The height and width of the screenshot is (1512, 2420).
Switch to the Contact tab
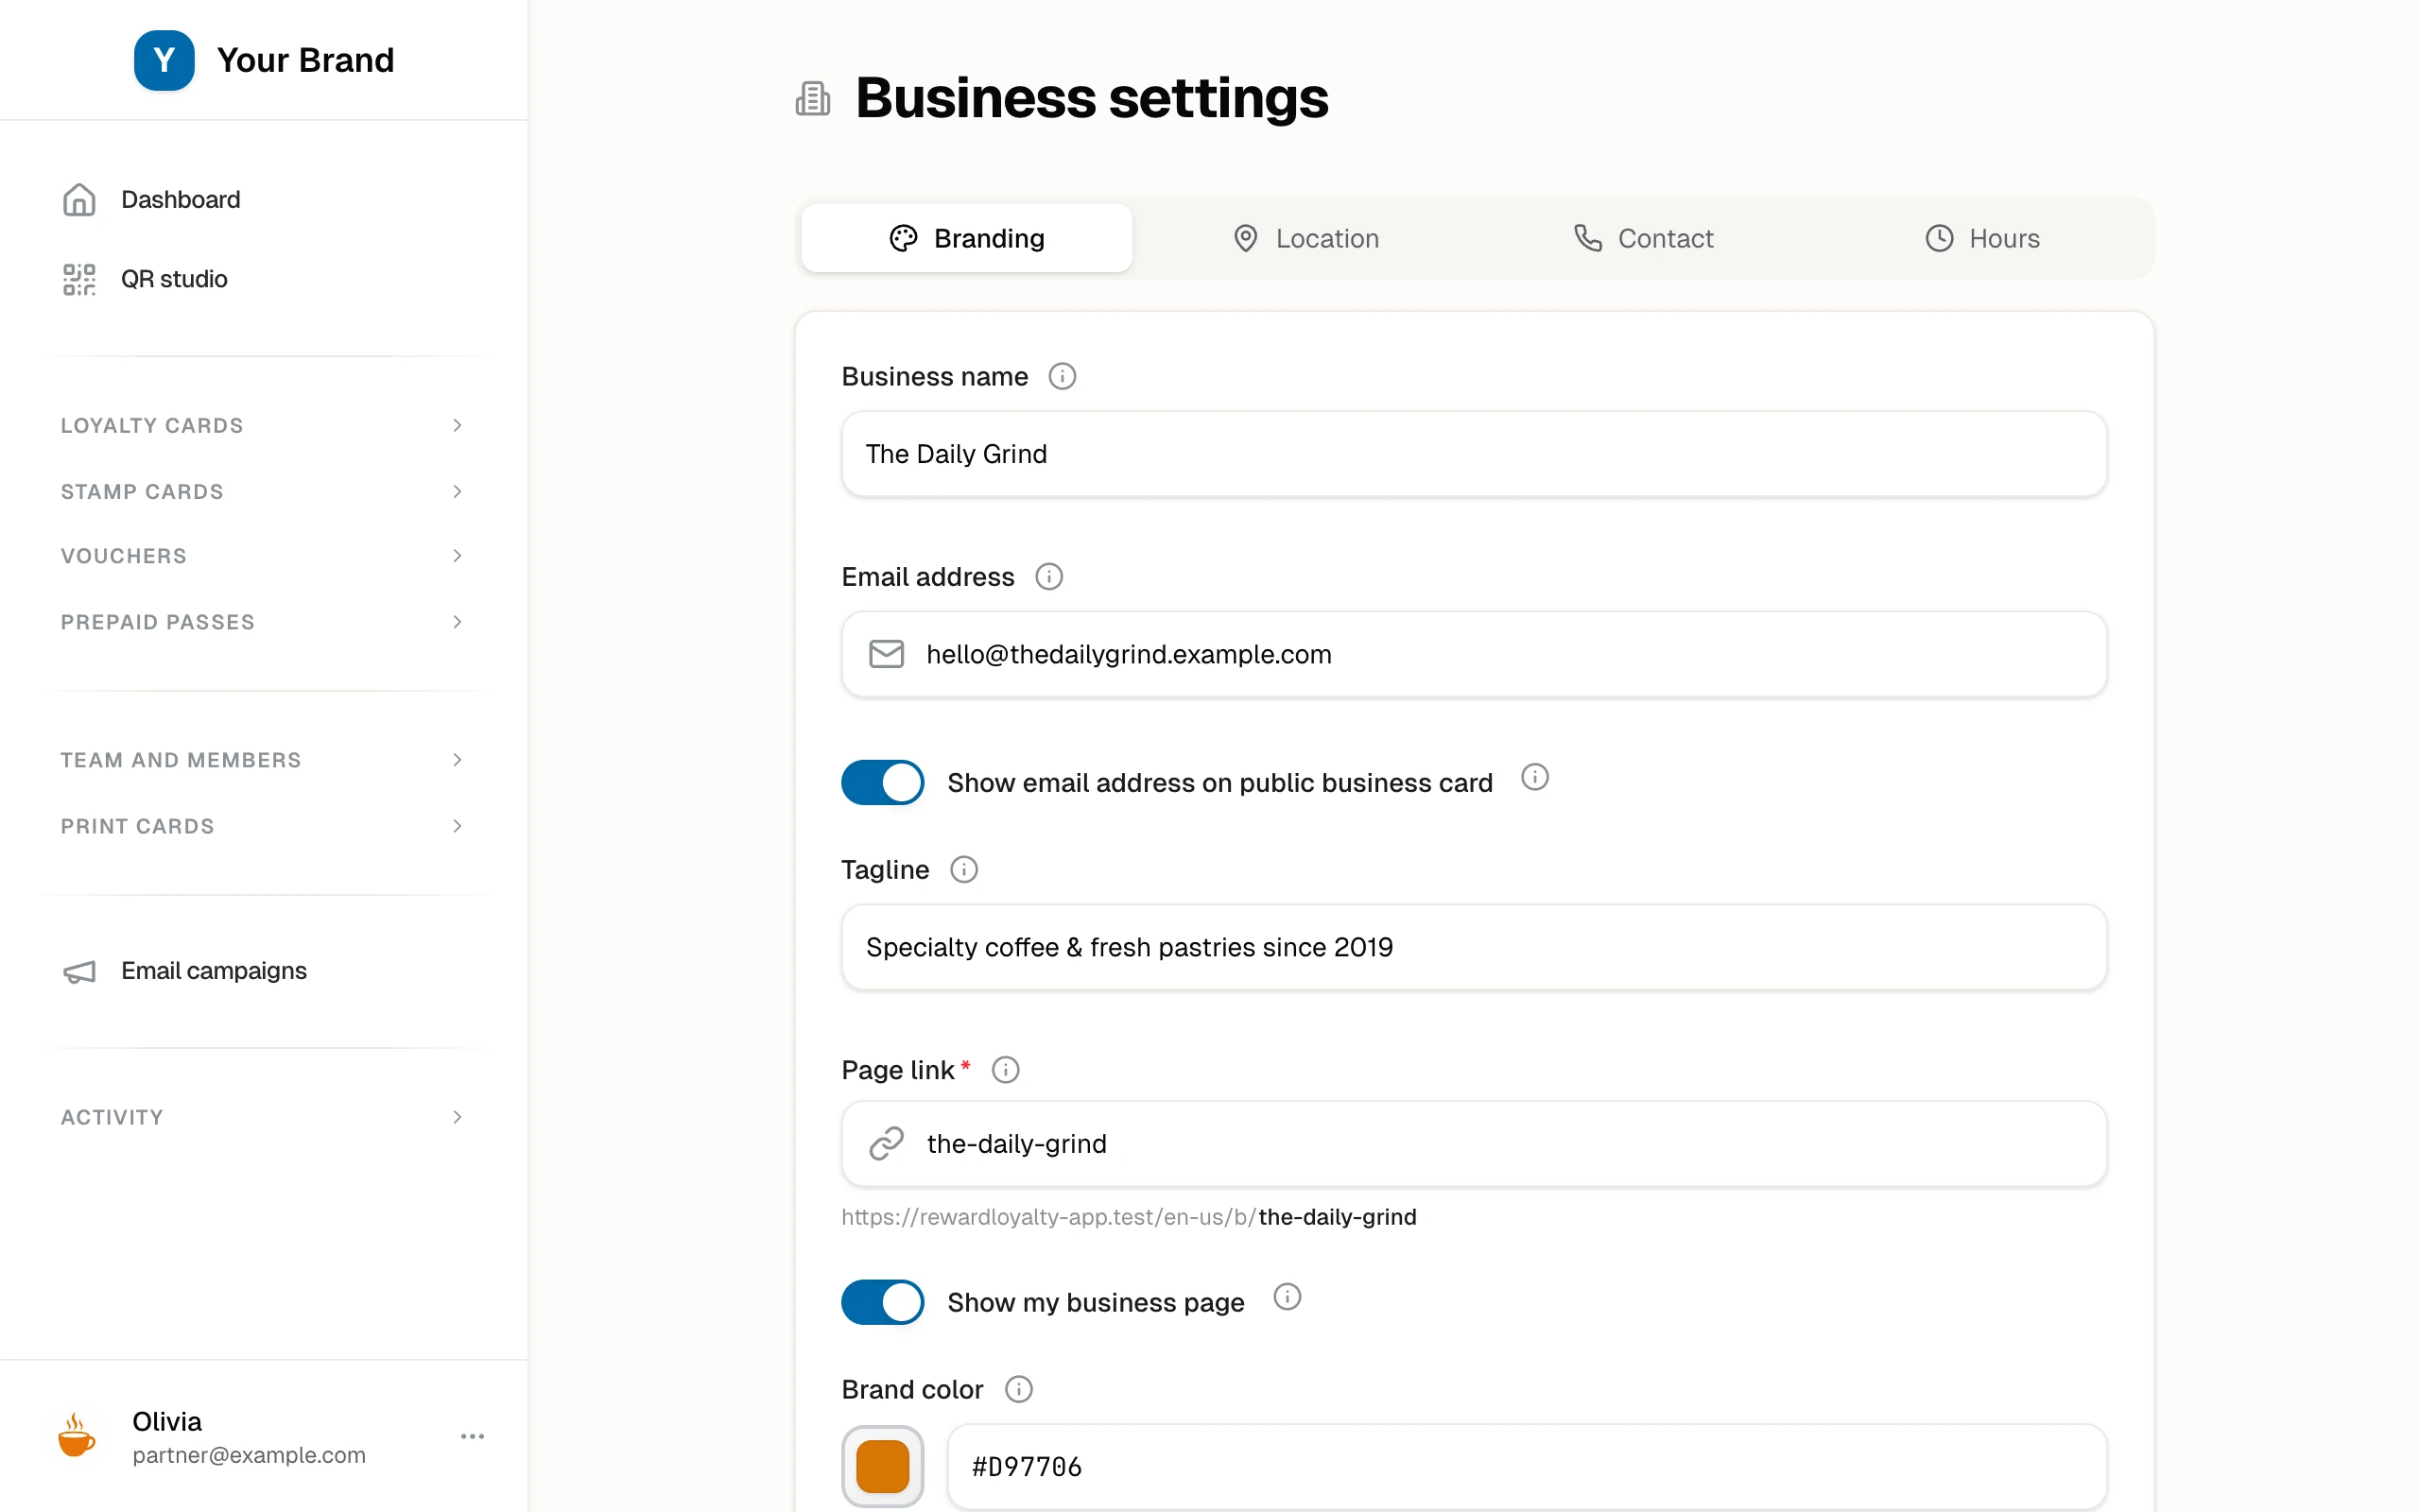coord(1643,238)
